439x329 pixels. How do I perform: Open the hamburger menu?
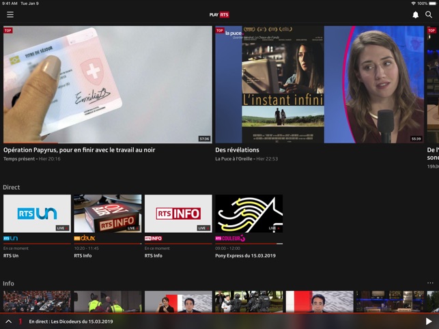click(x=10, y=14)
